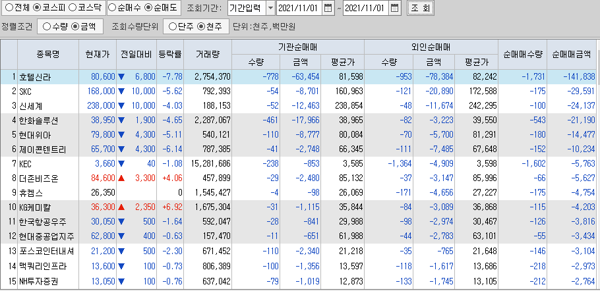Select the 코스닥 radio button
This screenshot has height=291, width=600.
[73, 7]
